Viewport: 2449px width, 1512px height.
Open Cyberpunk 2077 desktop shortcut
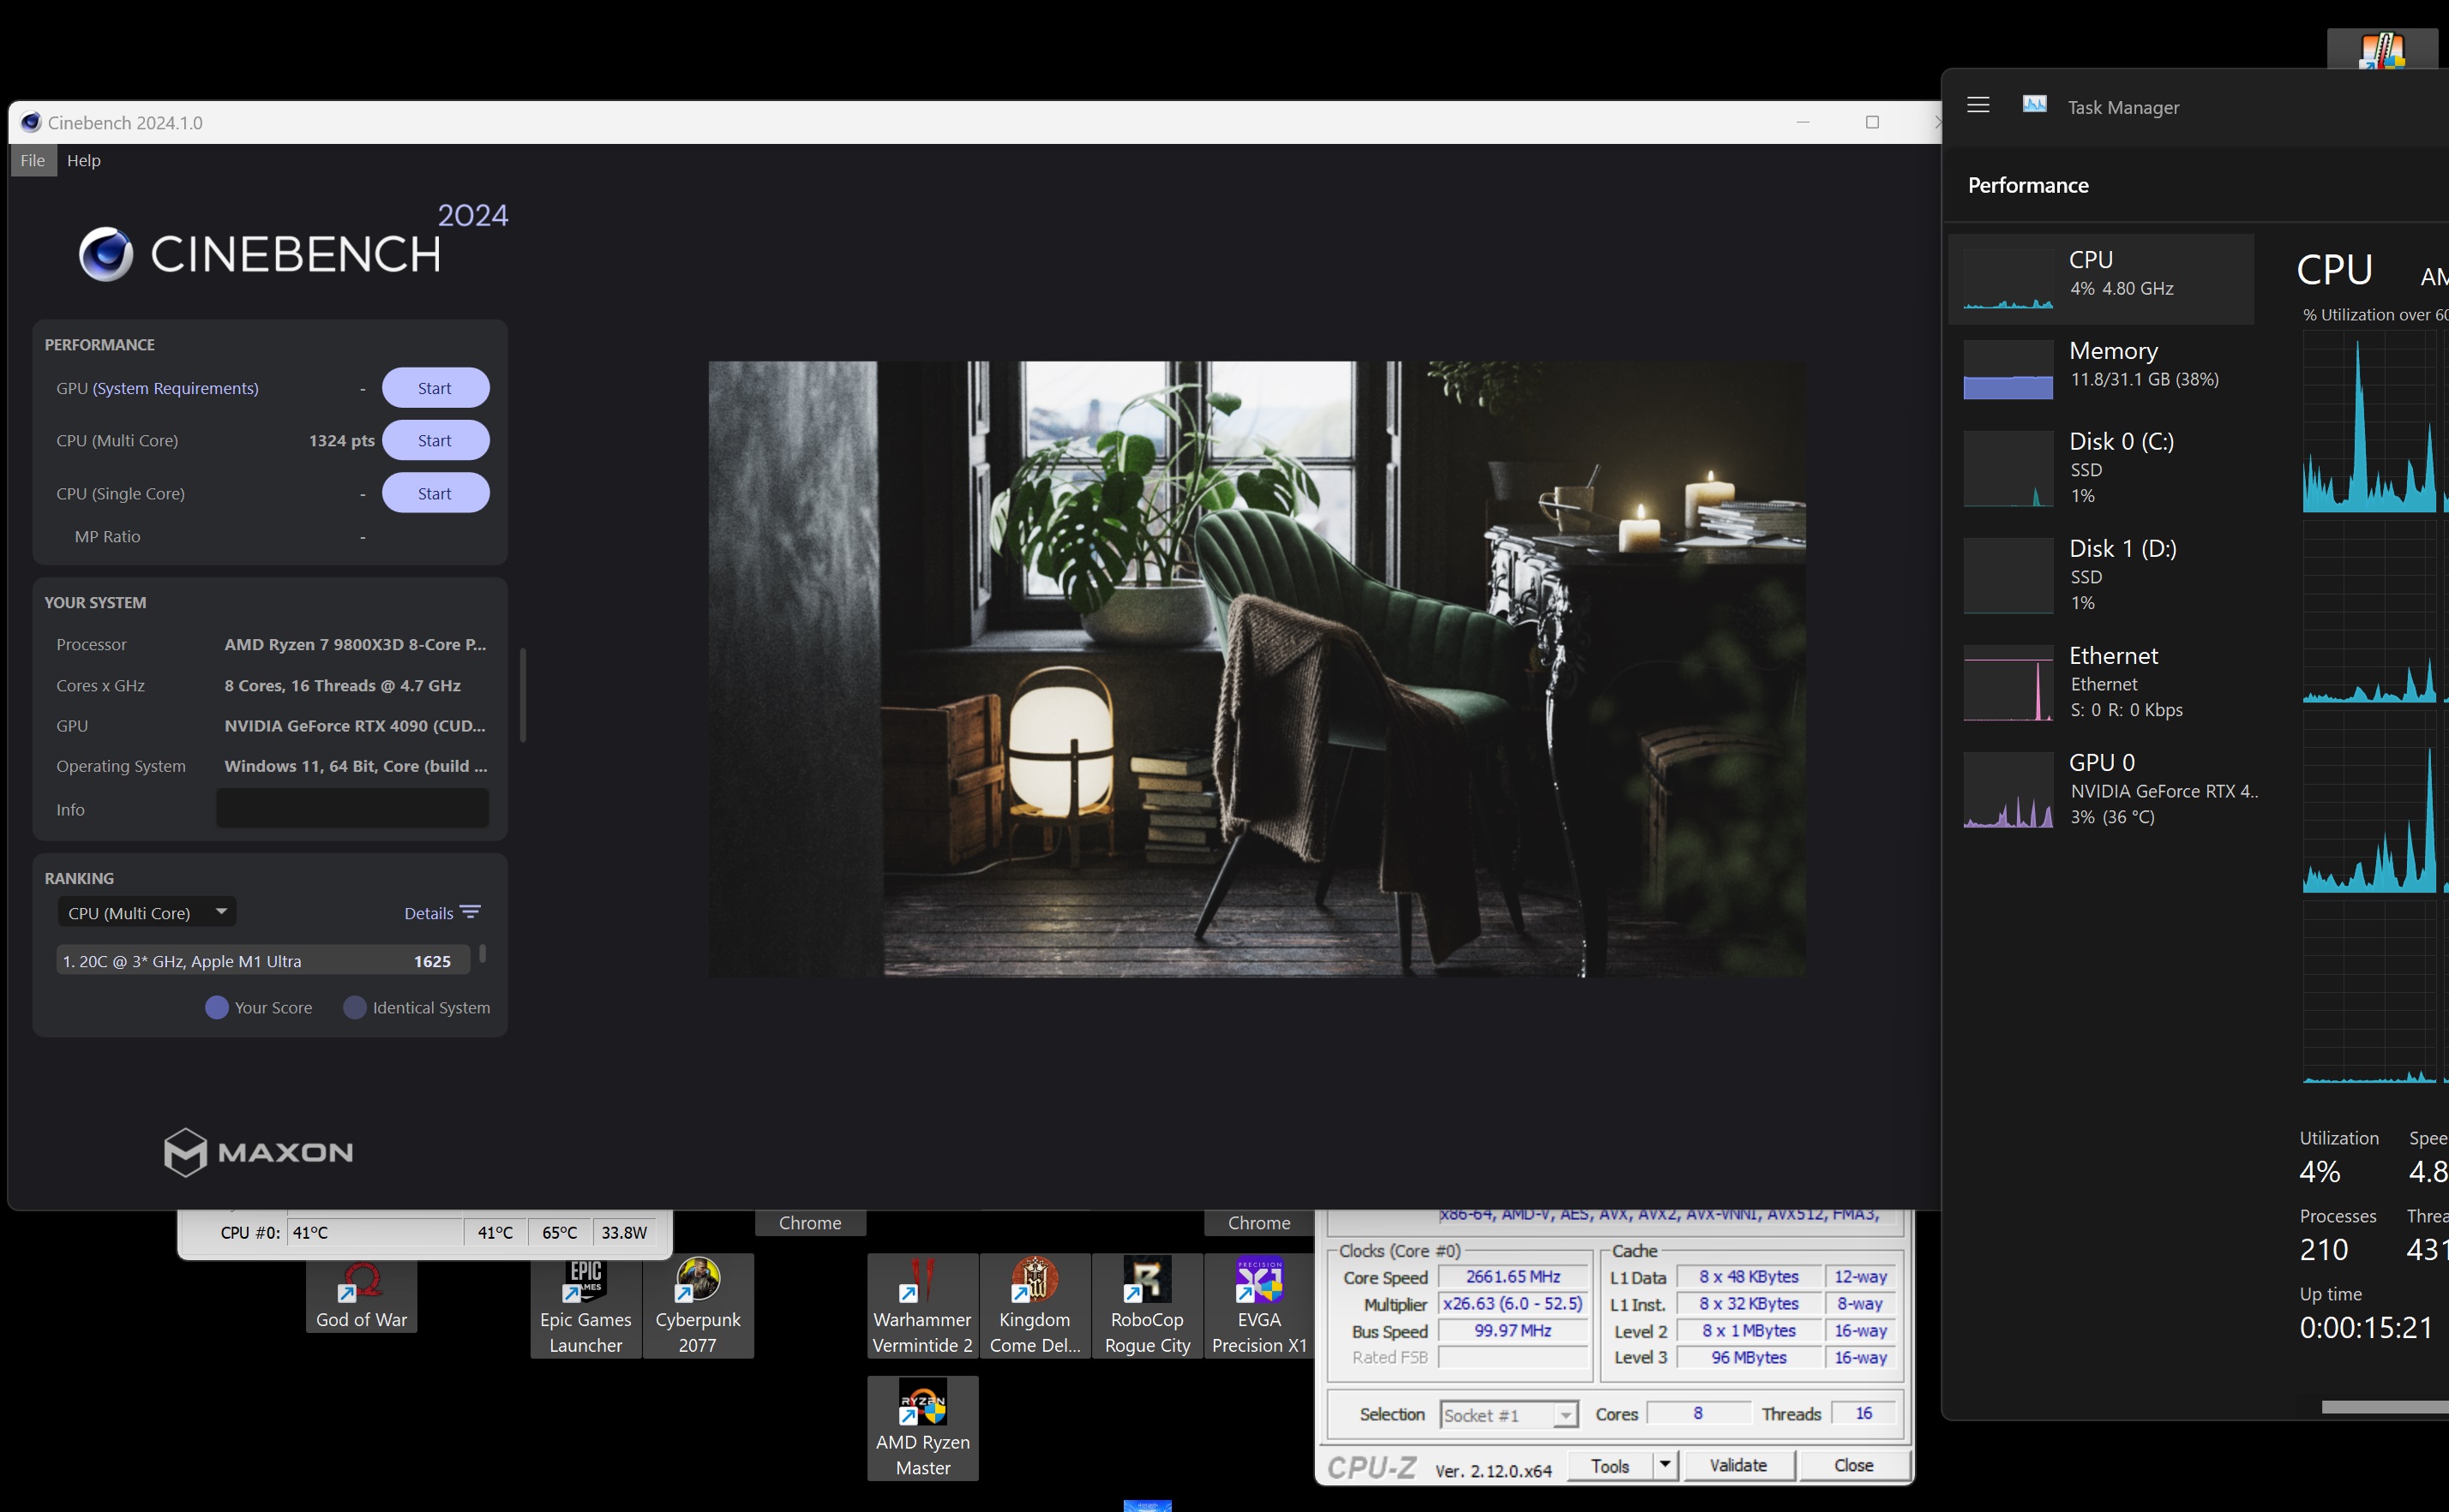(x=697, y=1308)
